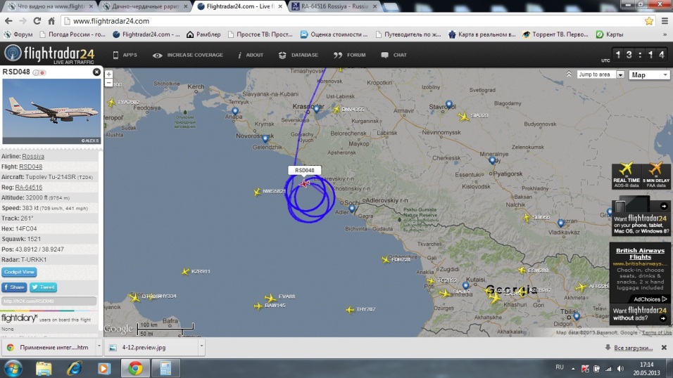The height and width of the screenshot is (378, 673).
Task: Open the RA-64516 registration link
Action: [x=29, y=188]
